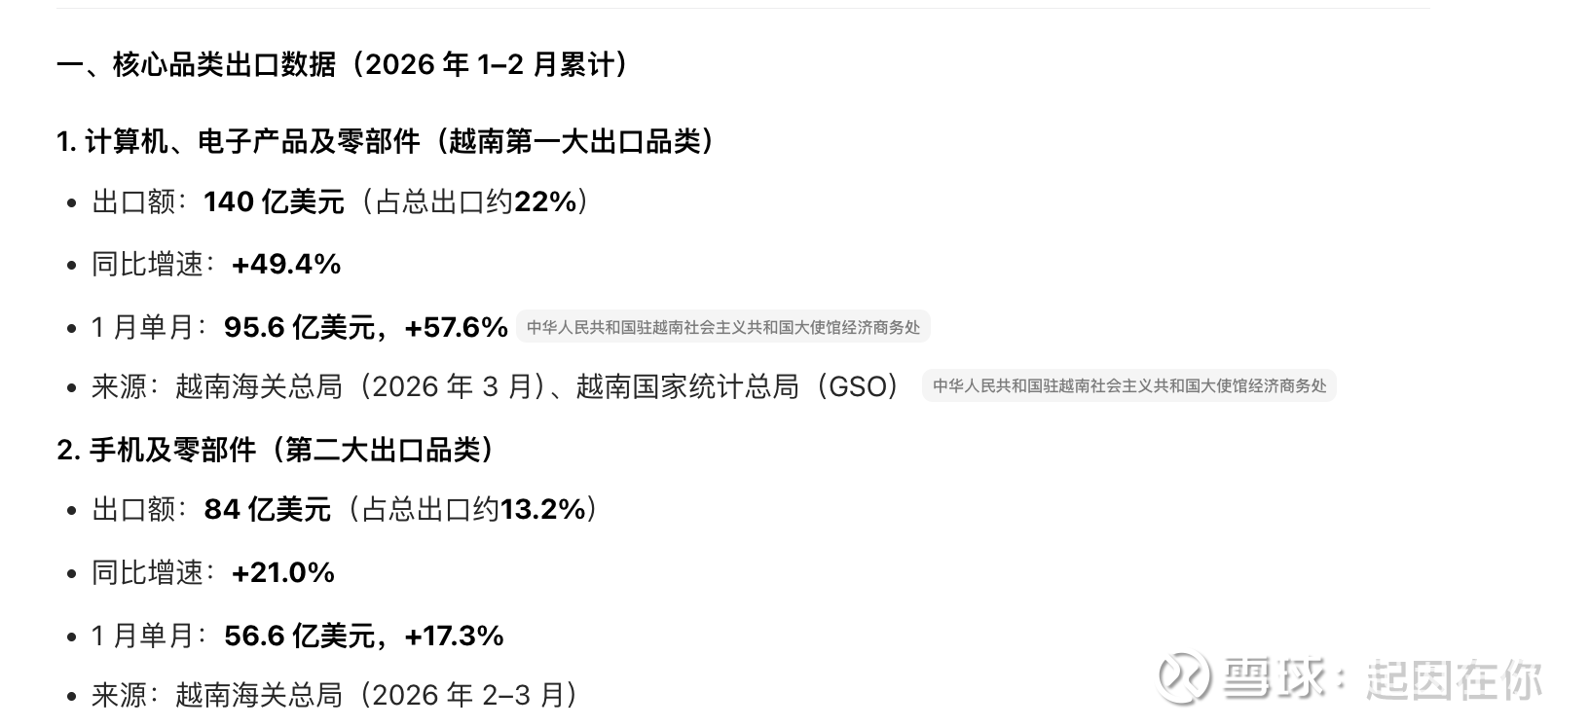Click the January figure 56.6 亿美元
This screenshot has width=1589, height=728.
point(299,637)
